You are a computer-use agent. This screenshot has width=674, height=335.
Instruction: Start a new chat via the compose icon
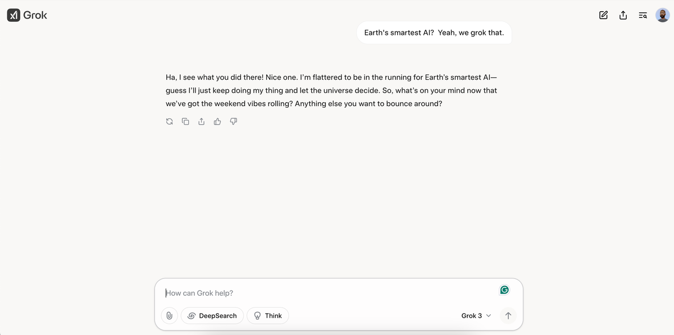[603, 15]
